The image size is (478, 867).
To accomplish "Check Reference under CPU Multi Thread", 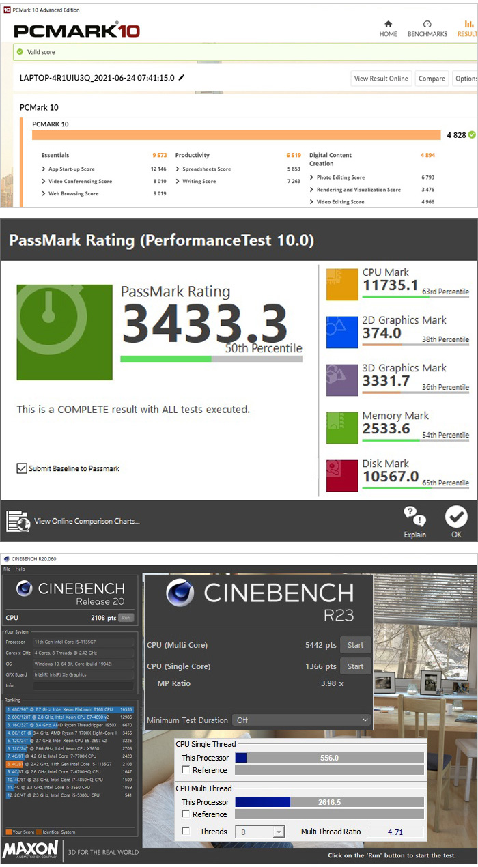I will 186,814.
